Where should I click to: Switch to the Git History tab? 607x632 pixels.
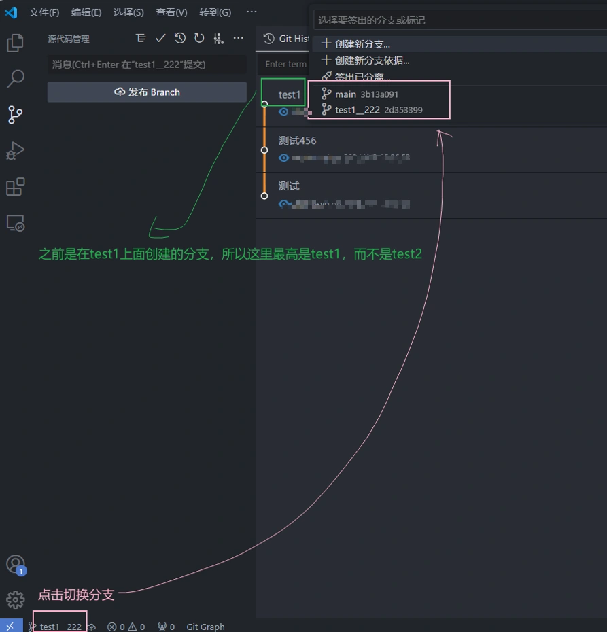pyautogui.click(x=285, y=39)
